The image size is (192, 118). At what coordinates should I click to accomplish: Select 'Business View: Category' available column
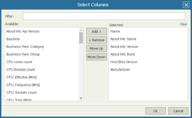[42, 47]
